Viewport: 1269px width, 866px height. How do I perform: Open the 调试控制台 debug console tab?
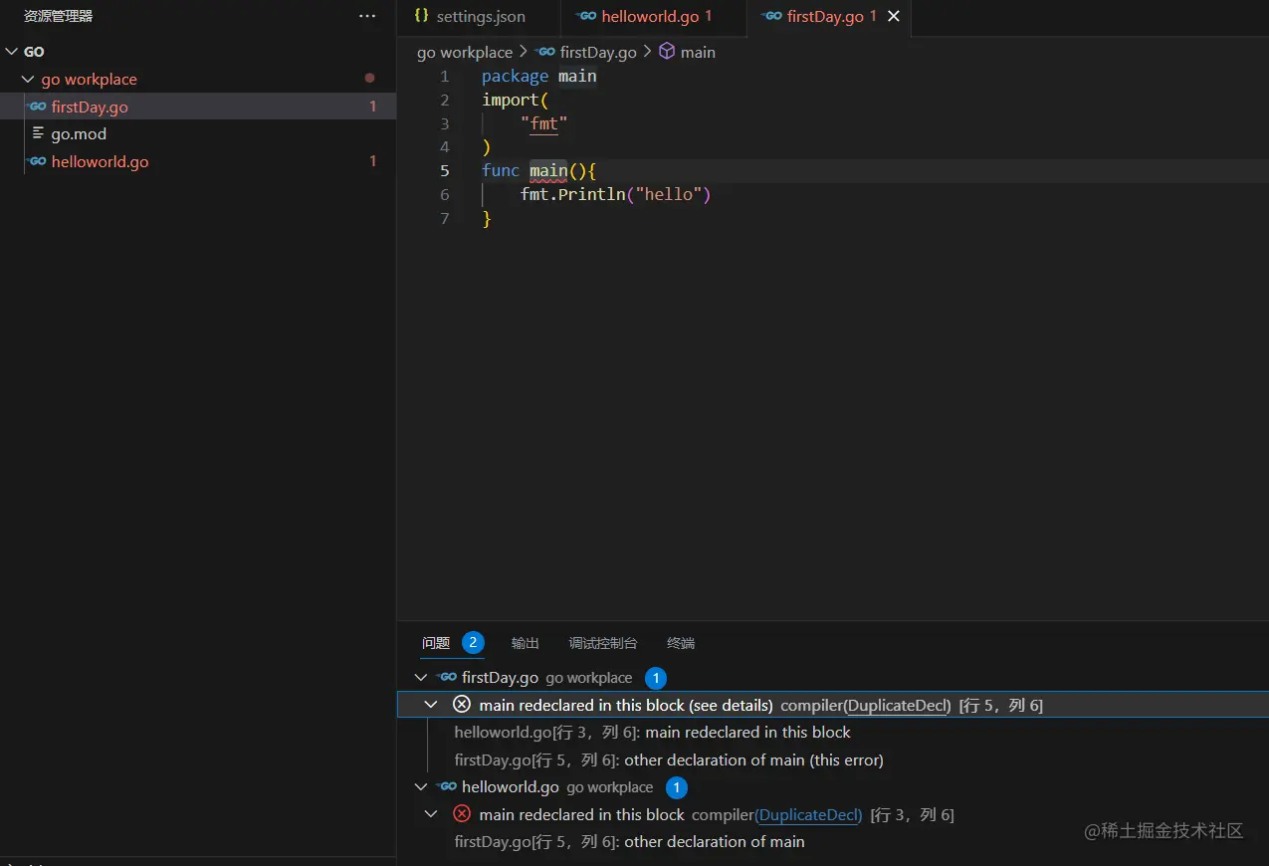tap(603, 643)
